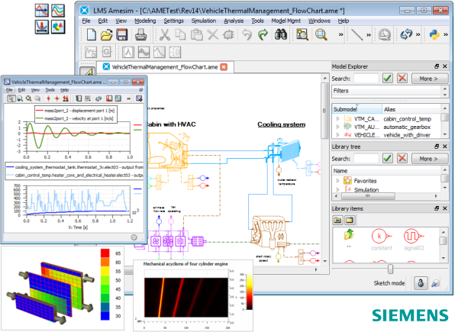
Task: Click the blue refresh arrows icon
Action: click(406, 35)
